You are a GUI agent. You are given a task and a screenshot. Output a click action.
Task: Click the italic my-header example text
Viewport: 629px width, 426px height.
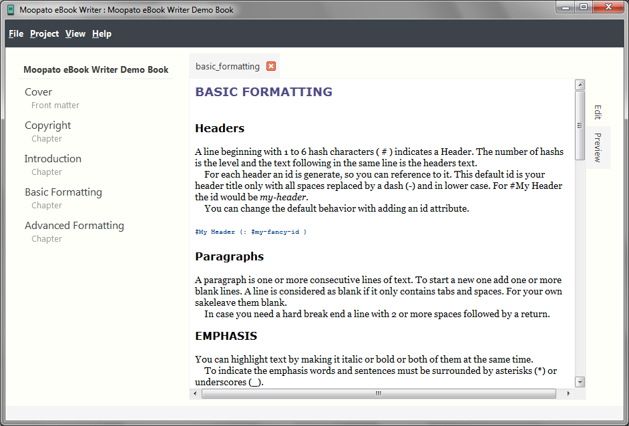pyautogui.click(x=283, y=198)
